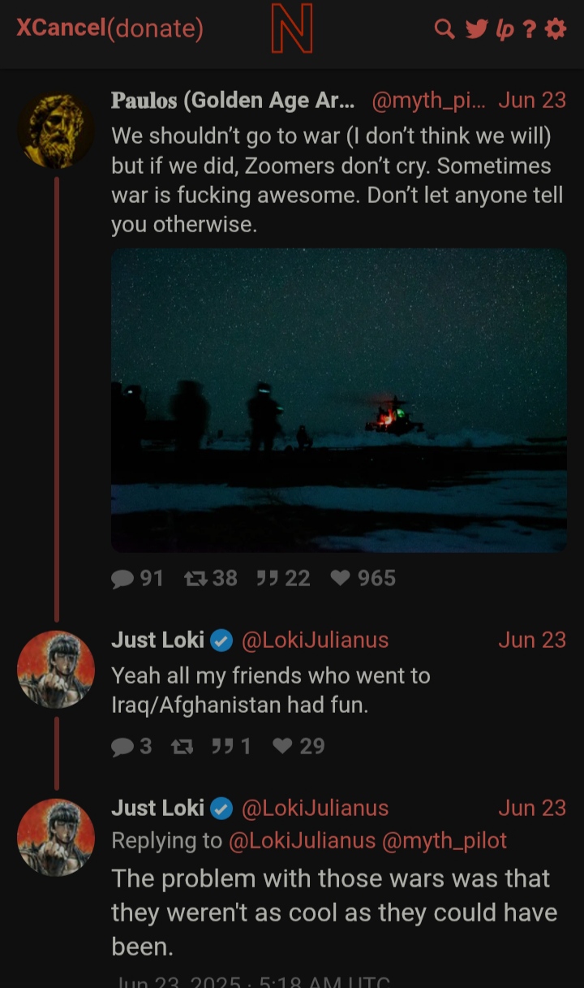Click the comment bubble with 91 replies

(x=122, y=578)
